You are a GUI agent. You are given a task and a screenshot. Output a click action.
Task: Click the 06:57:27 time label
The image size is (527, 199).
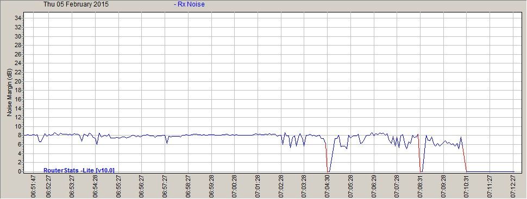(x=165, y=185)
